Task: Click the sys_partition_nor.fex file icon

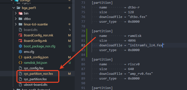Action: [x=20, y=74]
